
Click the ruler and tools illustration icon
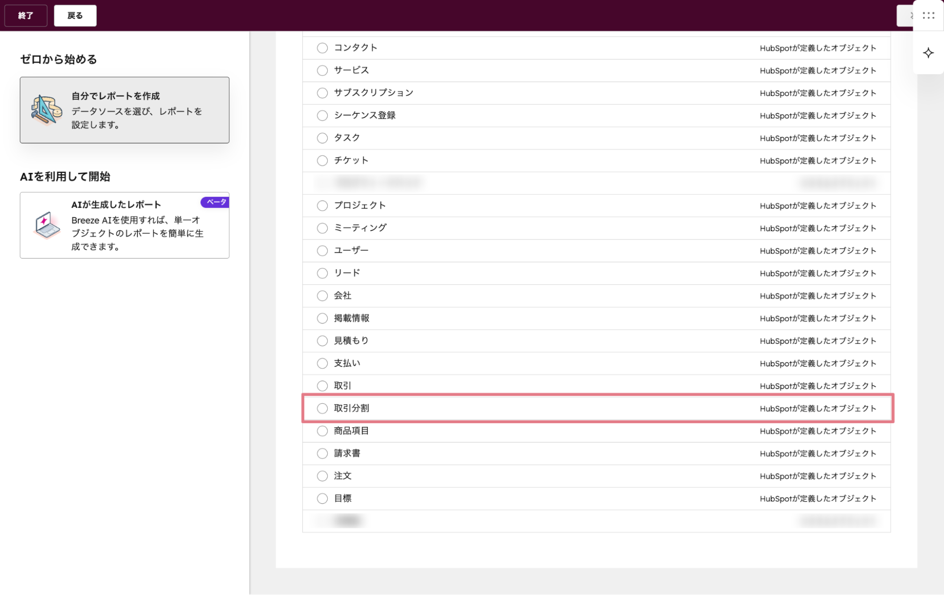pyautogui.click(x=46, y=110)
